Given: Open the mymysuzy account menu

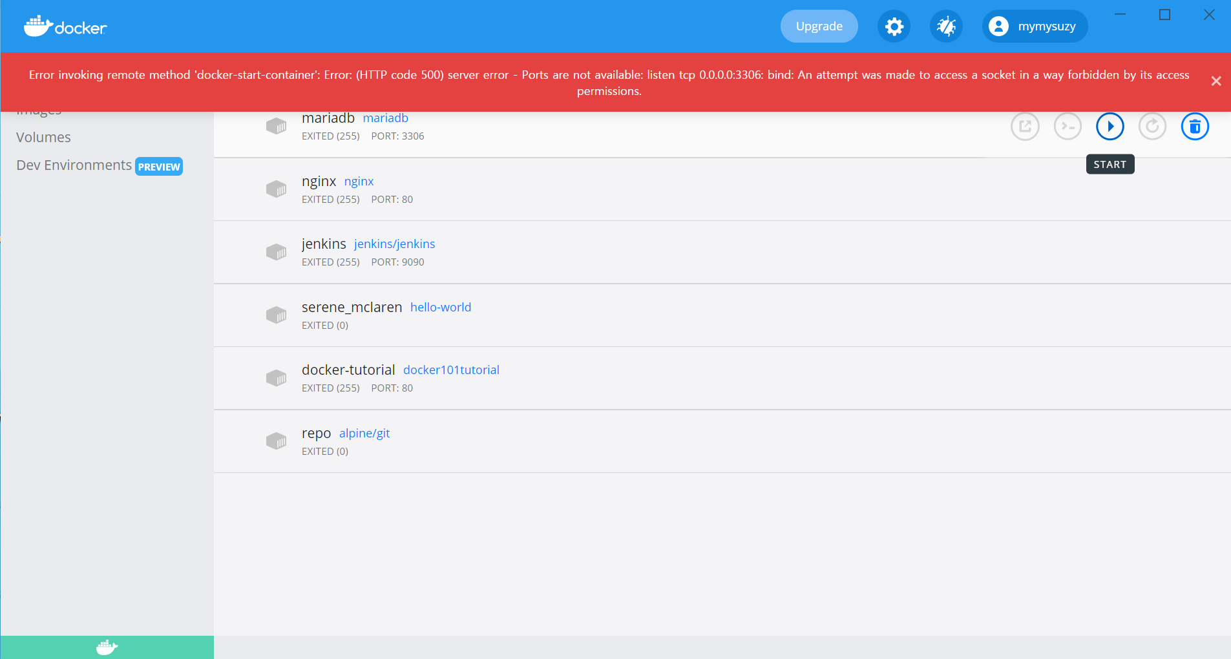Looking at the screenshot, I should tap(1035, 26).
